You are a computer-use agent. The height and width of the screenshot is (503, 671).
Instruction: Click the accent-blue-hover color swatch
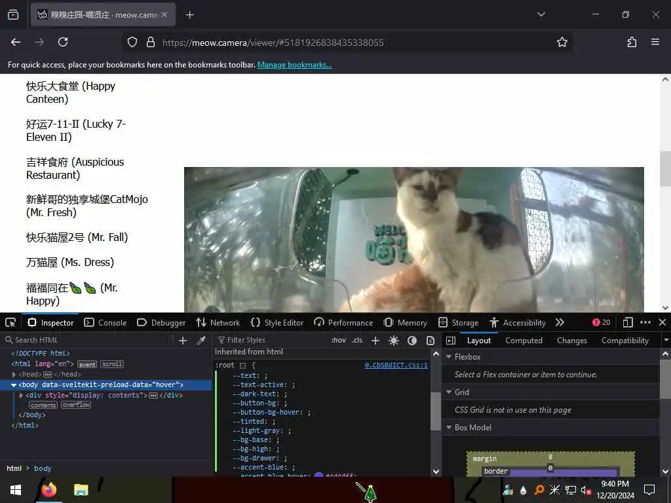[319, 475]
